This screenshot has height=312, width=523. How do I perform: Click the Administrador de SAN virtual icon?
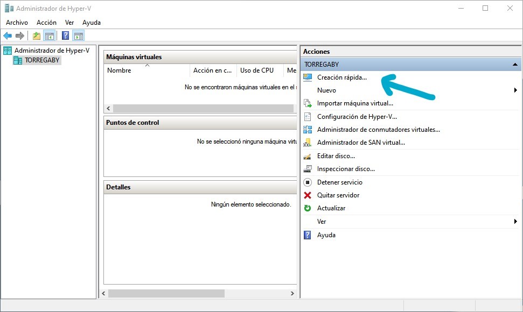coord(308,143)
